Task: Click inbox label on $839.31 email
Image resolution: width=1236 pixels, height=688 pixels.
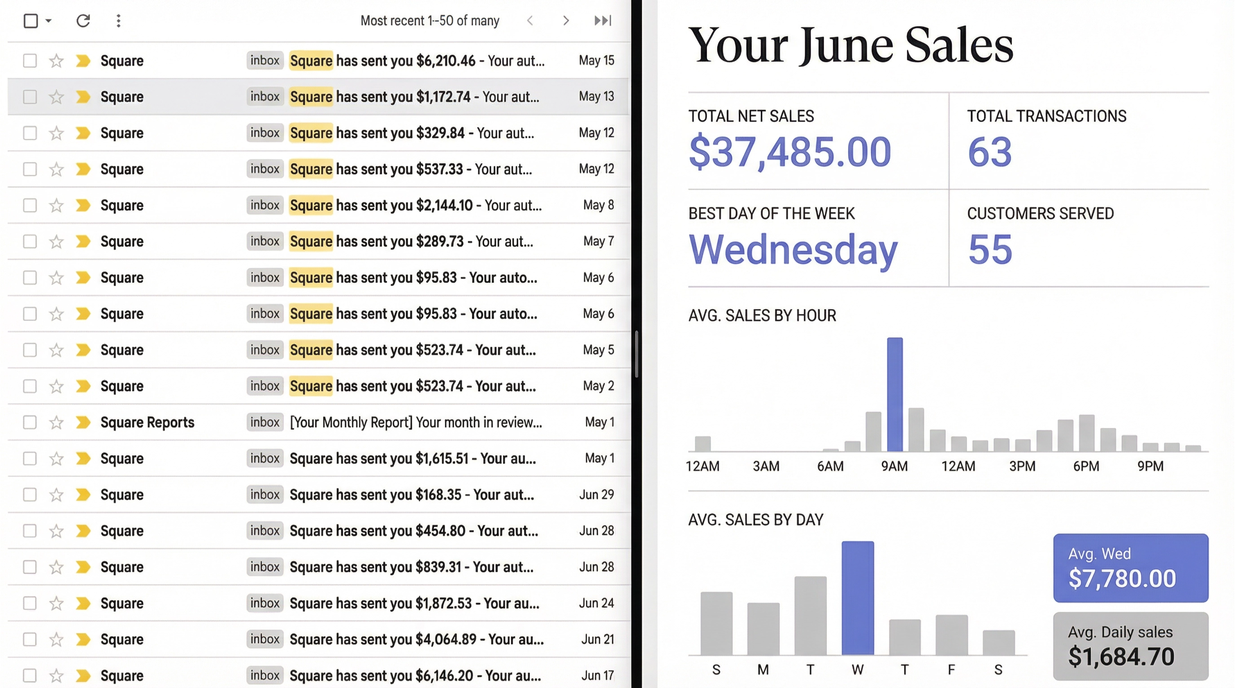Action: click(265, 567)
